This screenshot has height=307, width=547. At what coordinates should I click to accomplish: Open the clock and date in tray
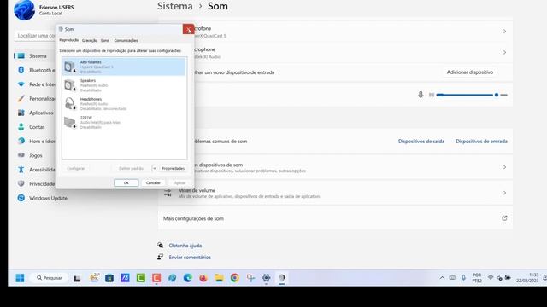pos(527,278)
